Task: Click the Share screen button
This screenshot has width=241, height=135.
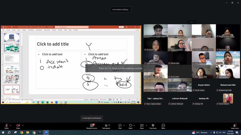Action: point(142,126)
